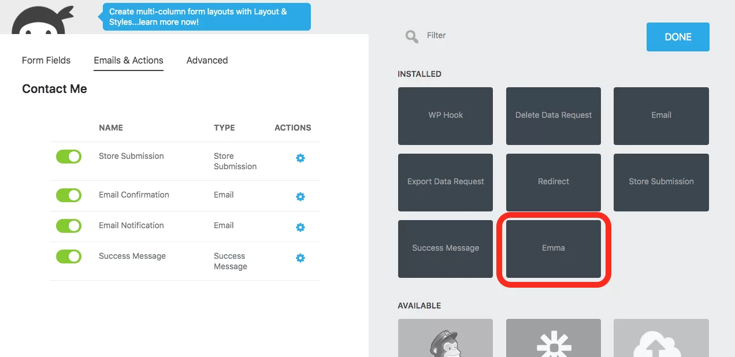Turn off the Email Notification toggle

tap(69, 226)
